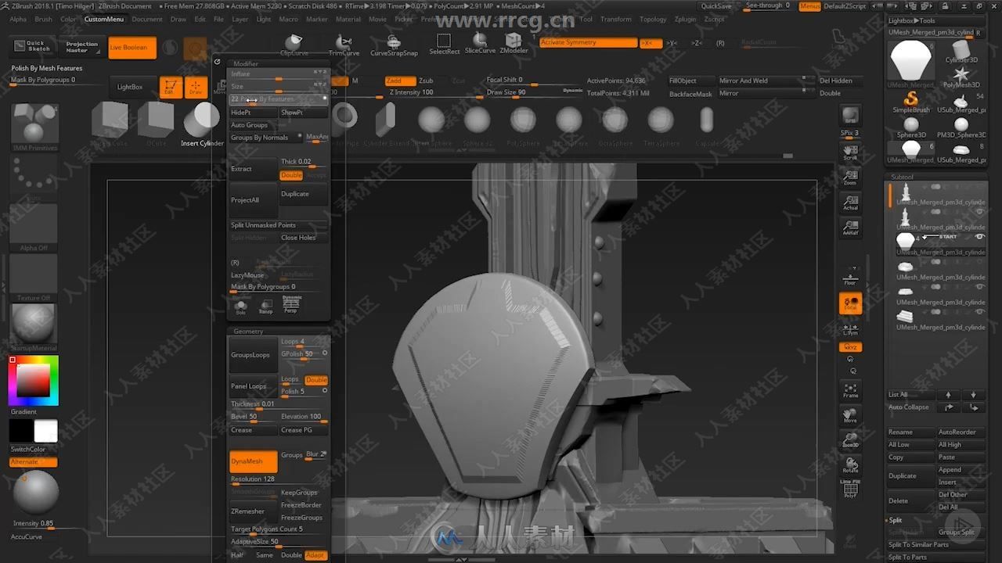Select the PolySphere insert mesh
Image resolution: width=1002 pixels, height=563 pixels.
click(523, 124)
